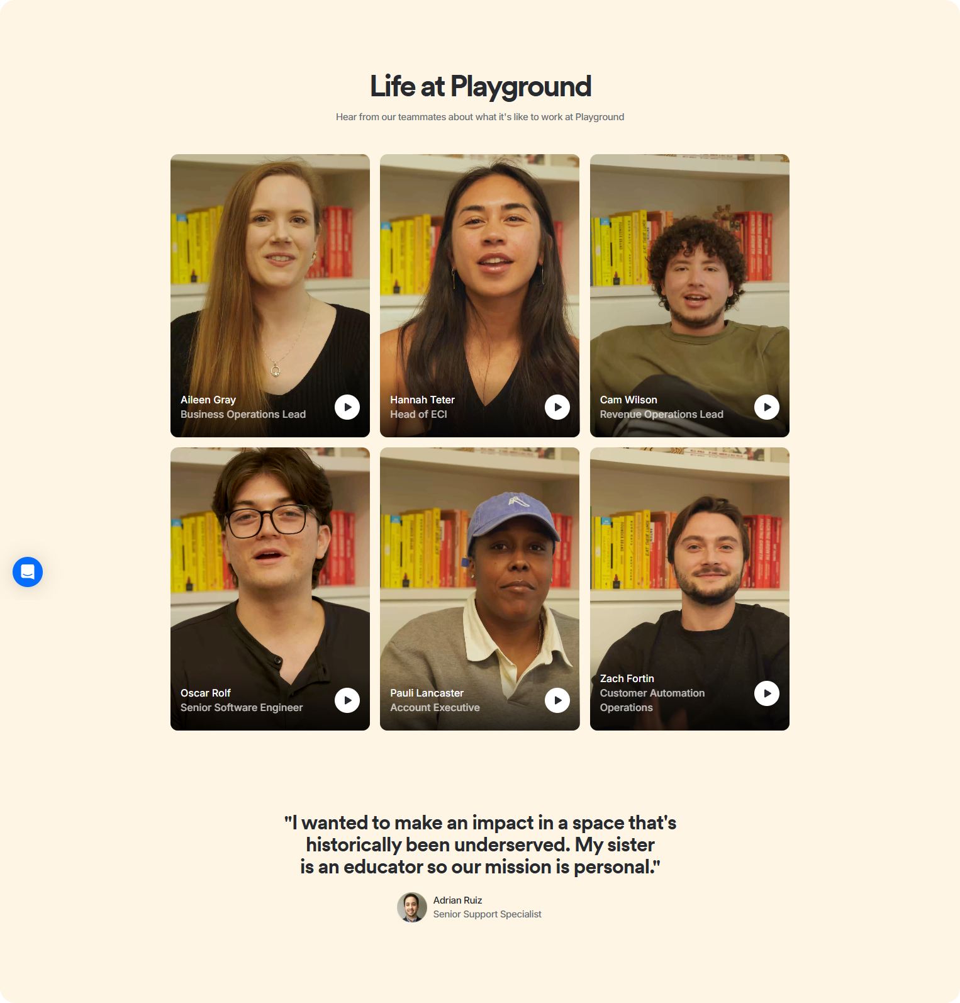Select 'Business Operations Lead' title text

coord(243,414)
